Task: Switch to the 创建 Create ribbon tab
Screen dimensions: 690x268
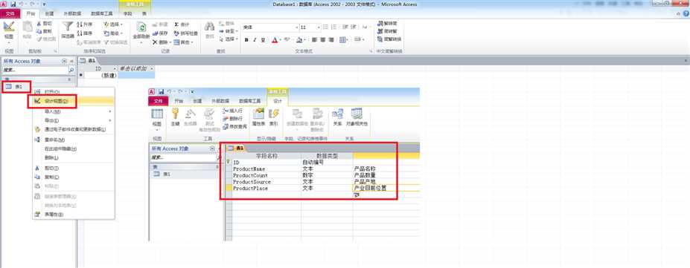Action: [x=49, y=13]
